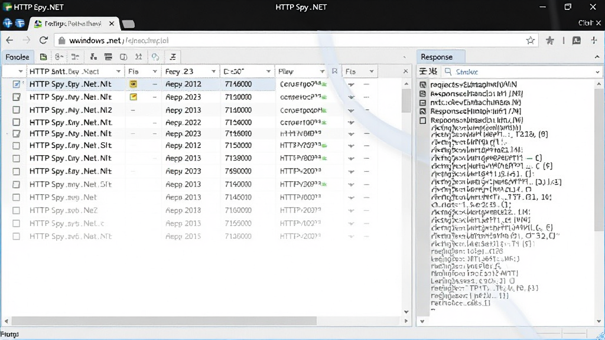Image resolution: width=605 pixels, height=340 pixels.
Task: Click the session list scrollbar's down arrow
Action: click(x=406, y=312)
